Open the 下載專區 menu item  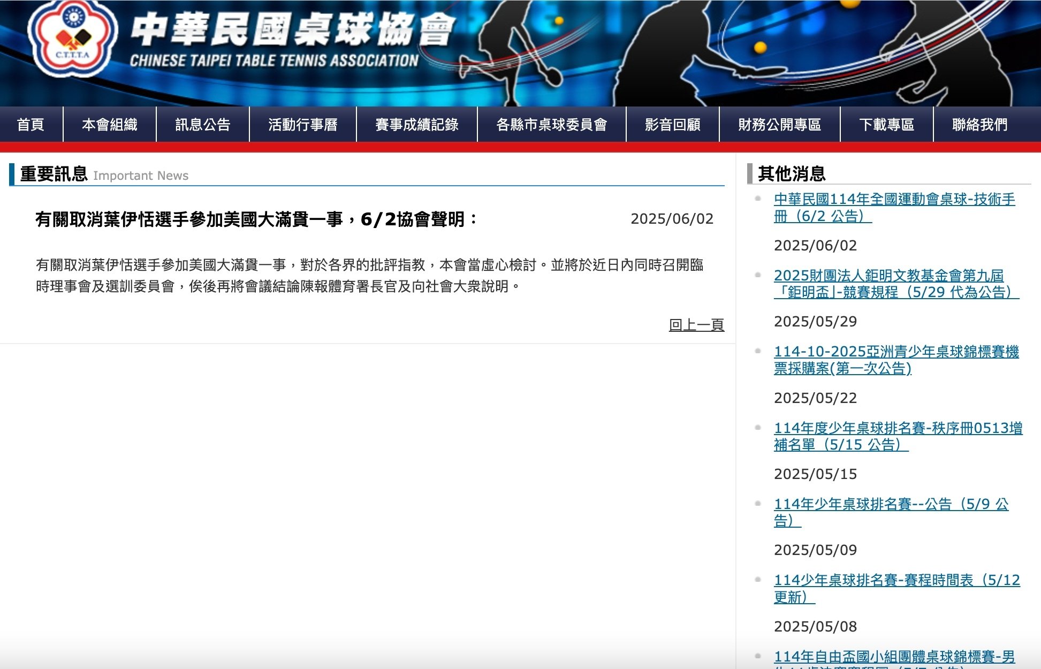tap(887, 125)
